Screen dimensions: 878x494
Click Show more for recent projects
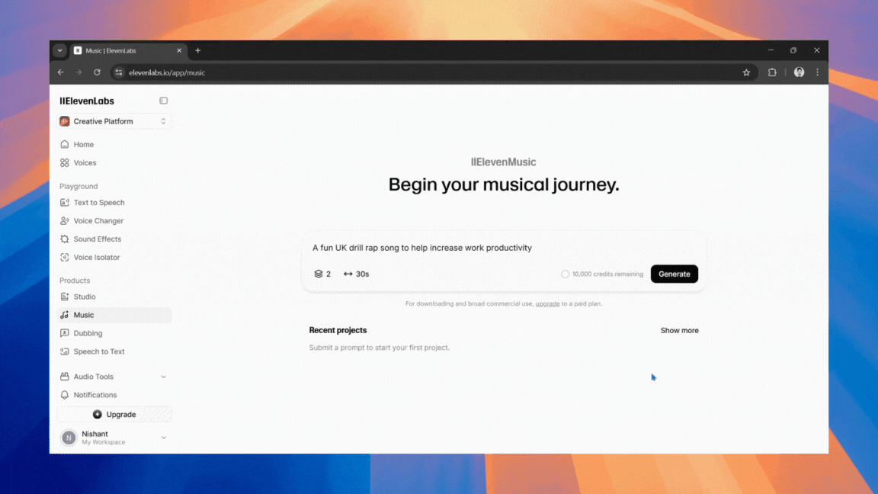coord(679,330)
